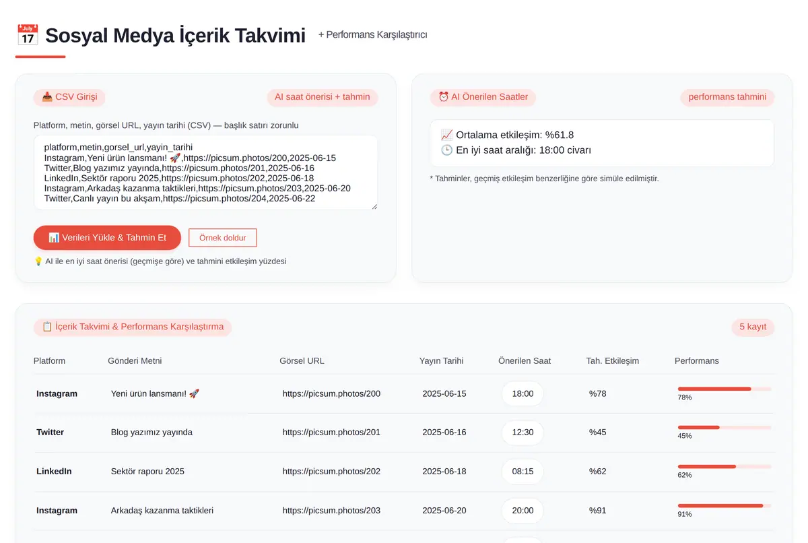Click the https://picsum.photos/202 URL cell
808x543 pixels.
click(x=331, y=472)
